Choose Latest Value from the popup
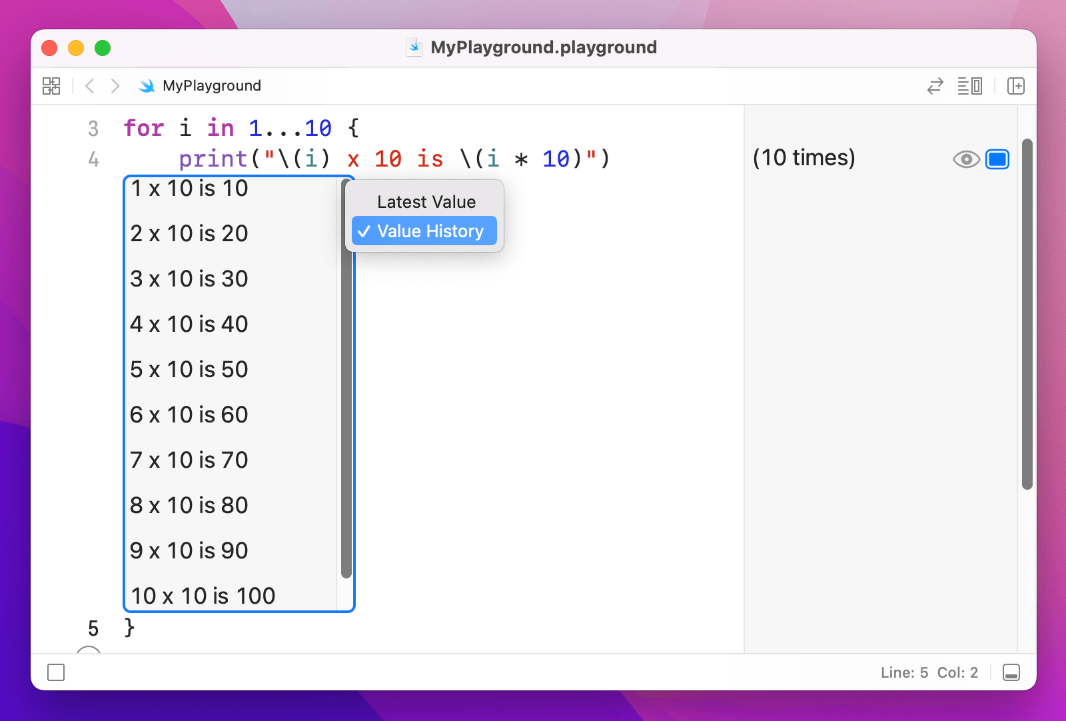 coord(426,201)
